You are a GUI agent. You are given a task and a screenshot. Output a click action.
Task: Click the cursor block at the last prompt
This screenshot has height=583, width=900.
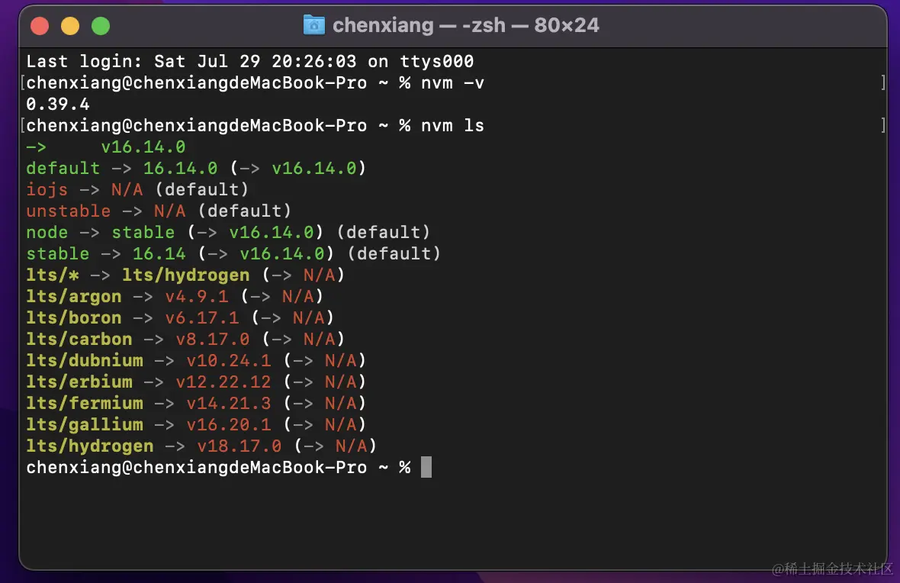tap(426, 467)
